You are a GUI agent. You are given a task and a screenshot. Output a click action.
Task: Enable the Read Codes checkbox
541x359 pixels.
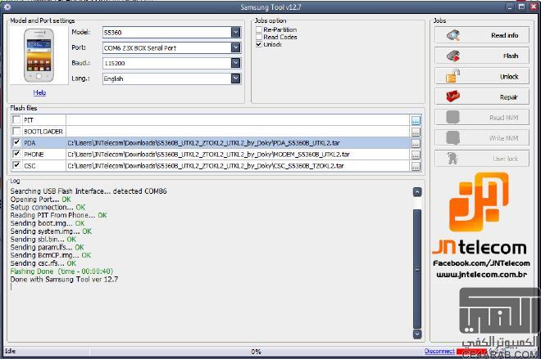coord(259,37)
